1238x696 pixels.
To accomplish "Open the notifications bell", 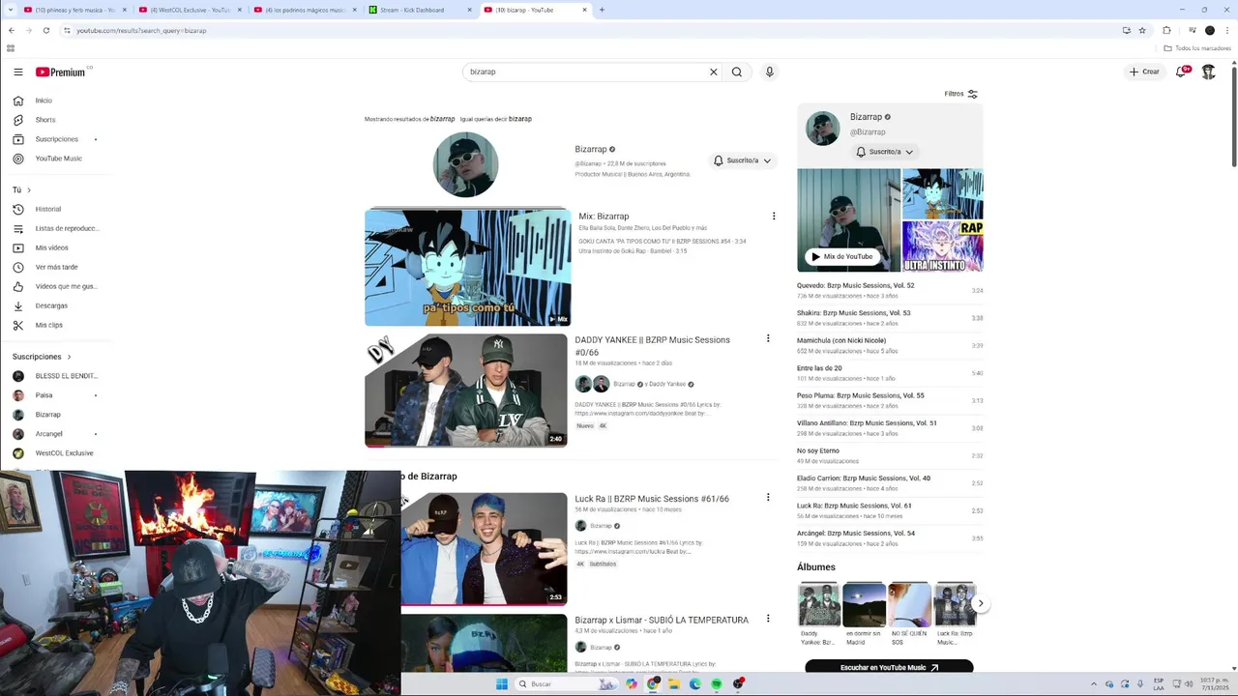I will point(1181,72).
